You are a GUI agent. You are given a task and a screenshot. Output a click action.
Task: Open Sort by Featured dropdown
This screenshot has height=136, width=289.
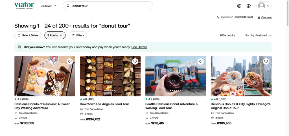point(258,35)
